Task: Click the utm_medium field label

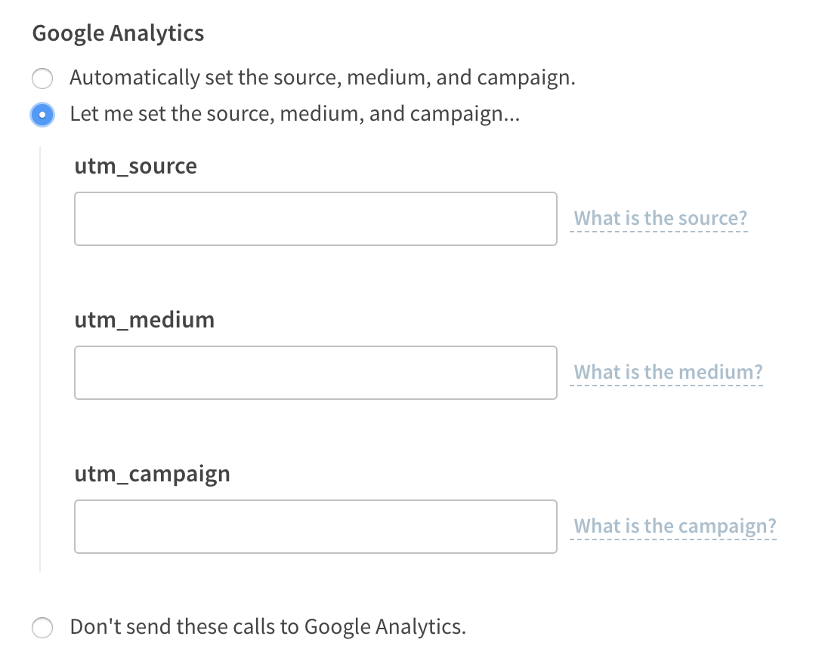Action: click(144, 320)
